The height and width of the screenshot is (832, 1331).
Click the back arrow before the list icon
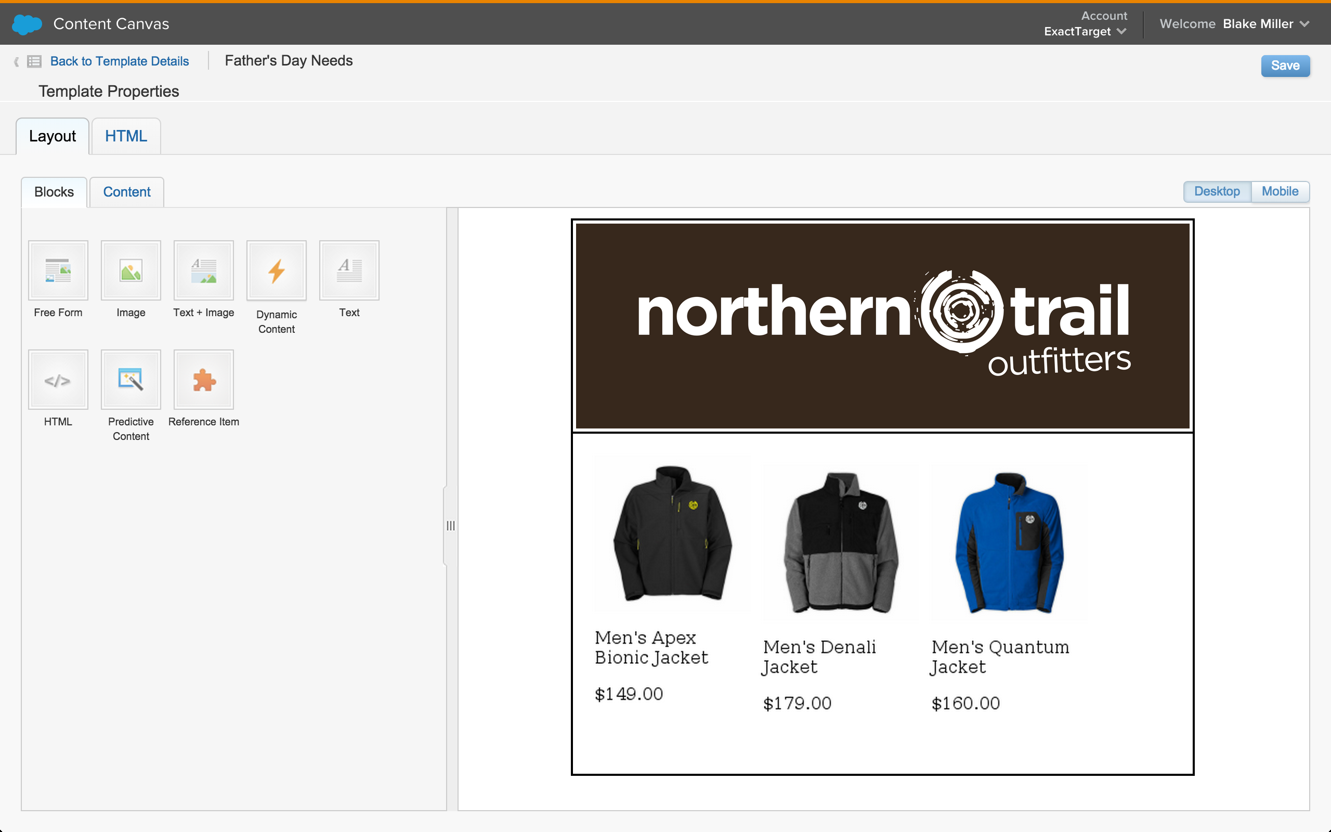pos(17,62)
